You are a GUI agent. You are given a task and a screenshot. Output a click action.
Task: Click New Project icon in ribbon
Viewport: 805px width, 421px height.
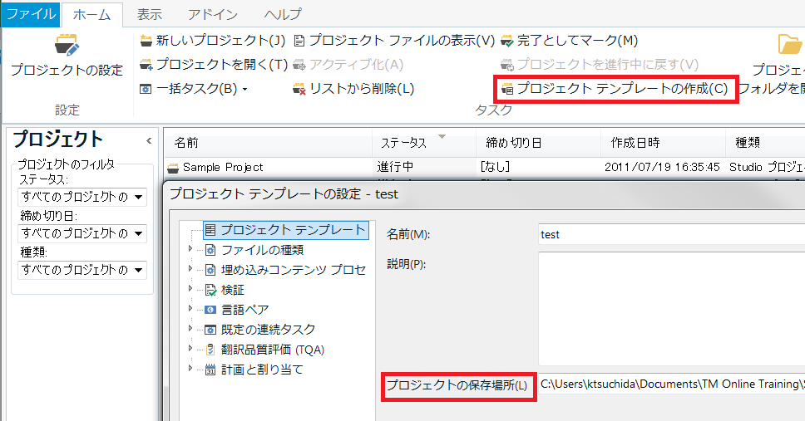(146, 40)
